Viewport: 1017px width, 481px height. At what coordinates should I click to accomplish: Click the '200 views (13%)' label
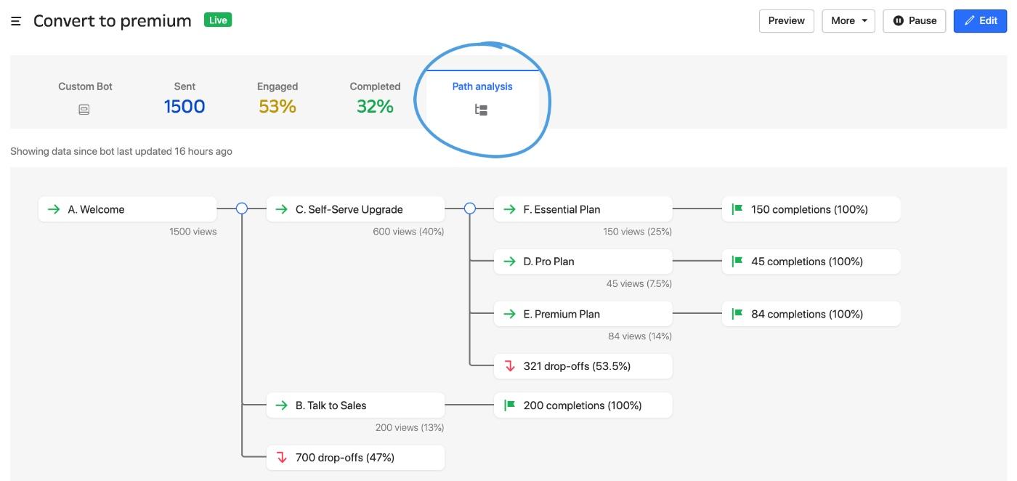pos(410,428)
